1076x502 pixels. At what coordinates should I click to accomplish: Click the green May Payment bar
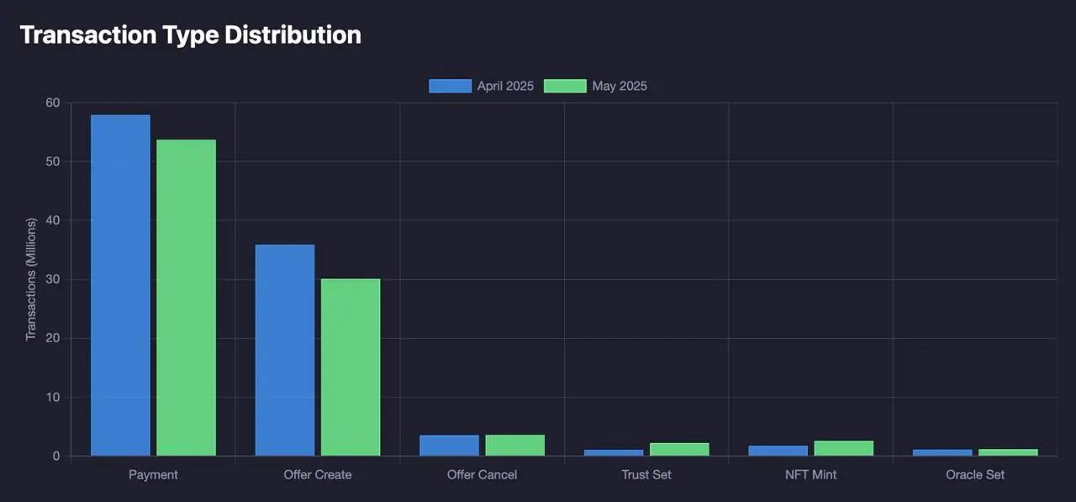click(x=186, y=298)
